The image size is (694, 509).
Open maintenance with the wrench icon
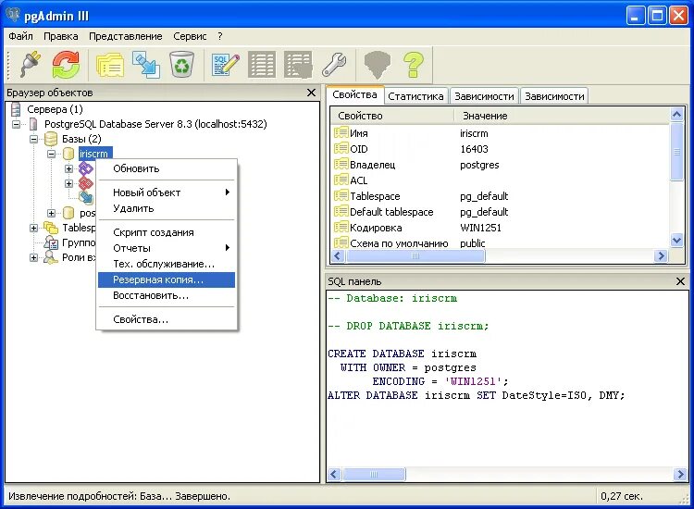click(334, 65)
